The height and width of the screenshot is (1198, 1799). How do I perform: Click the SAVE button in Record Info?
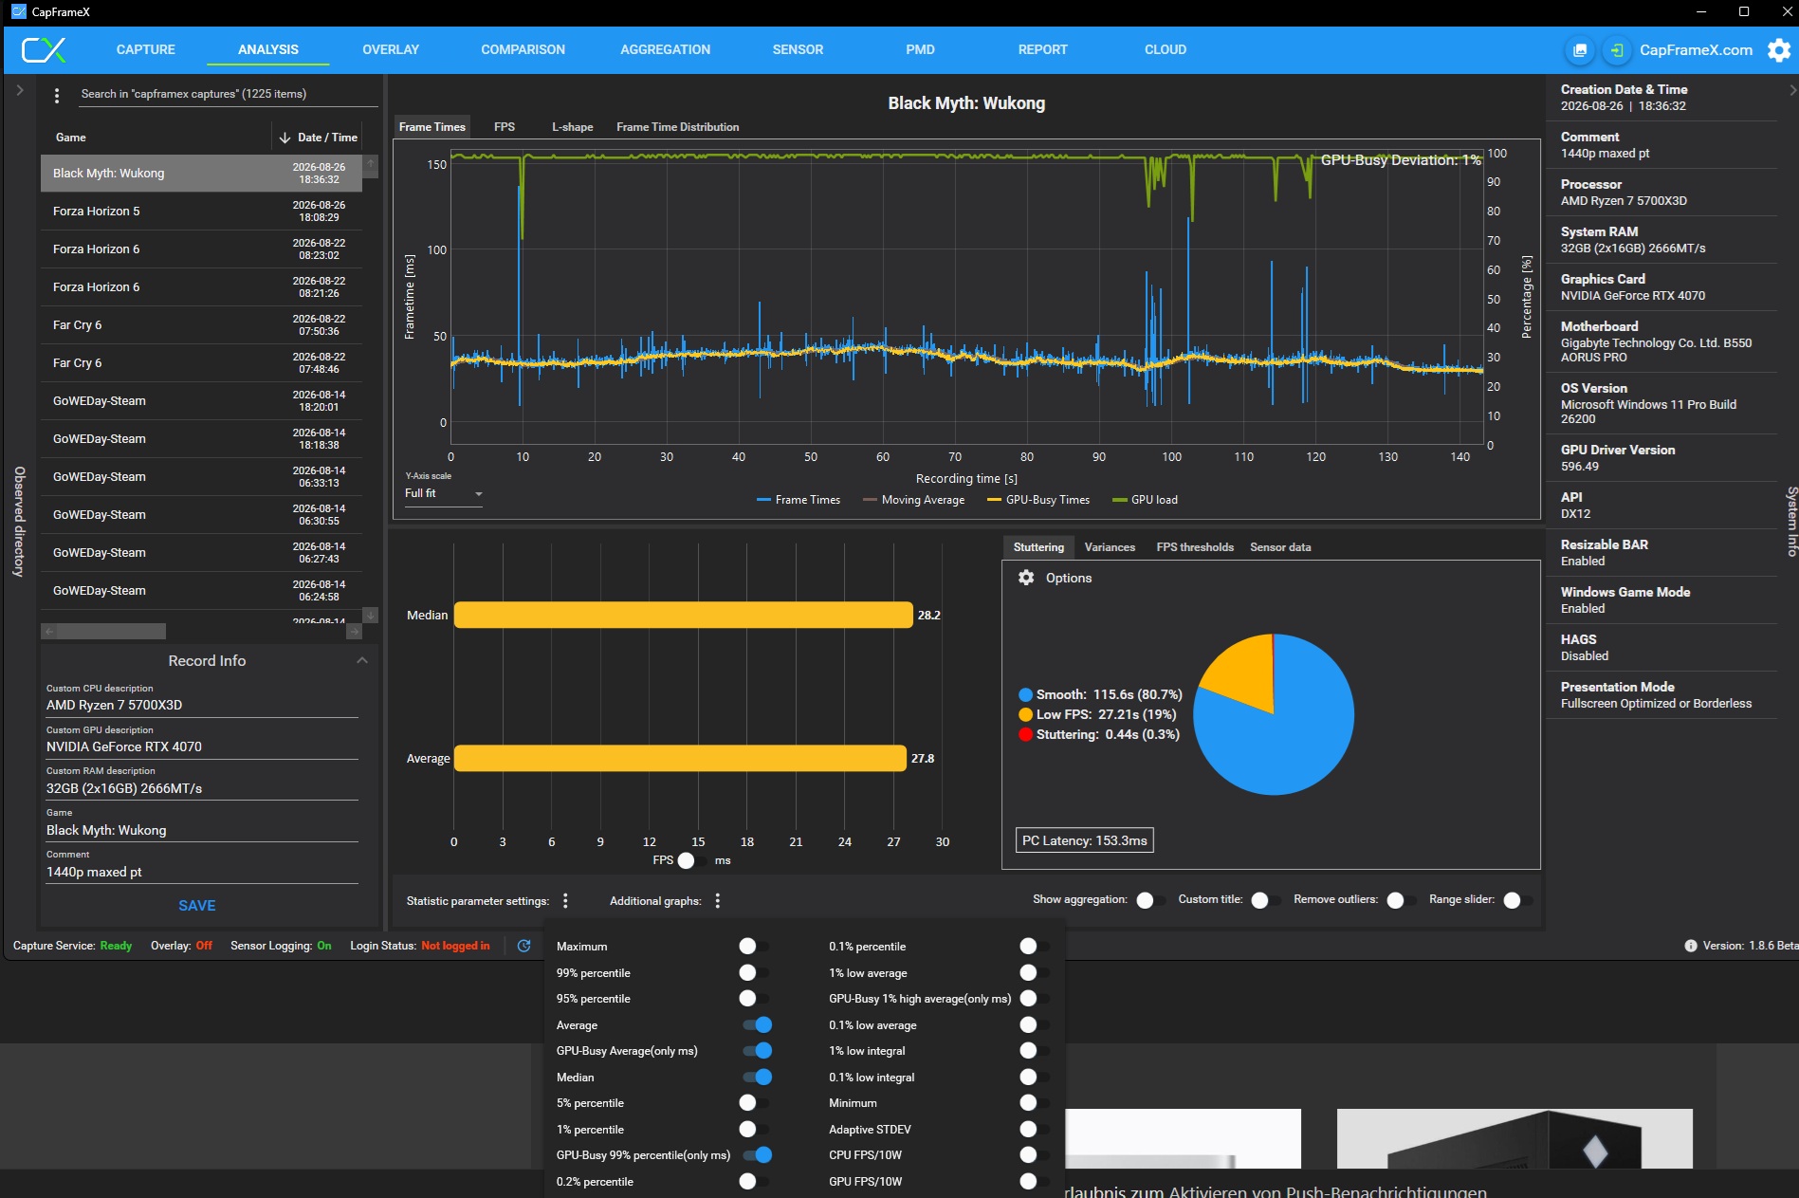[197, 906]
